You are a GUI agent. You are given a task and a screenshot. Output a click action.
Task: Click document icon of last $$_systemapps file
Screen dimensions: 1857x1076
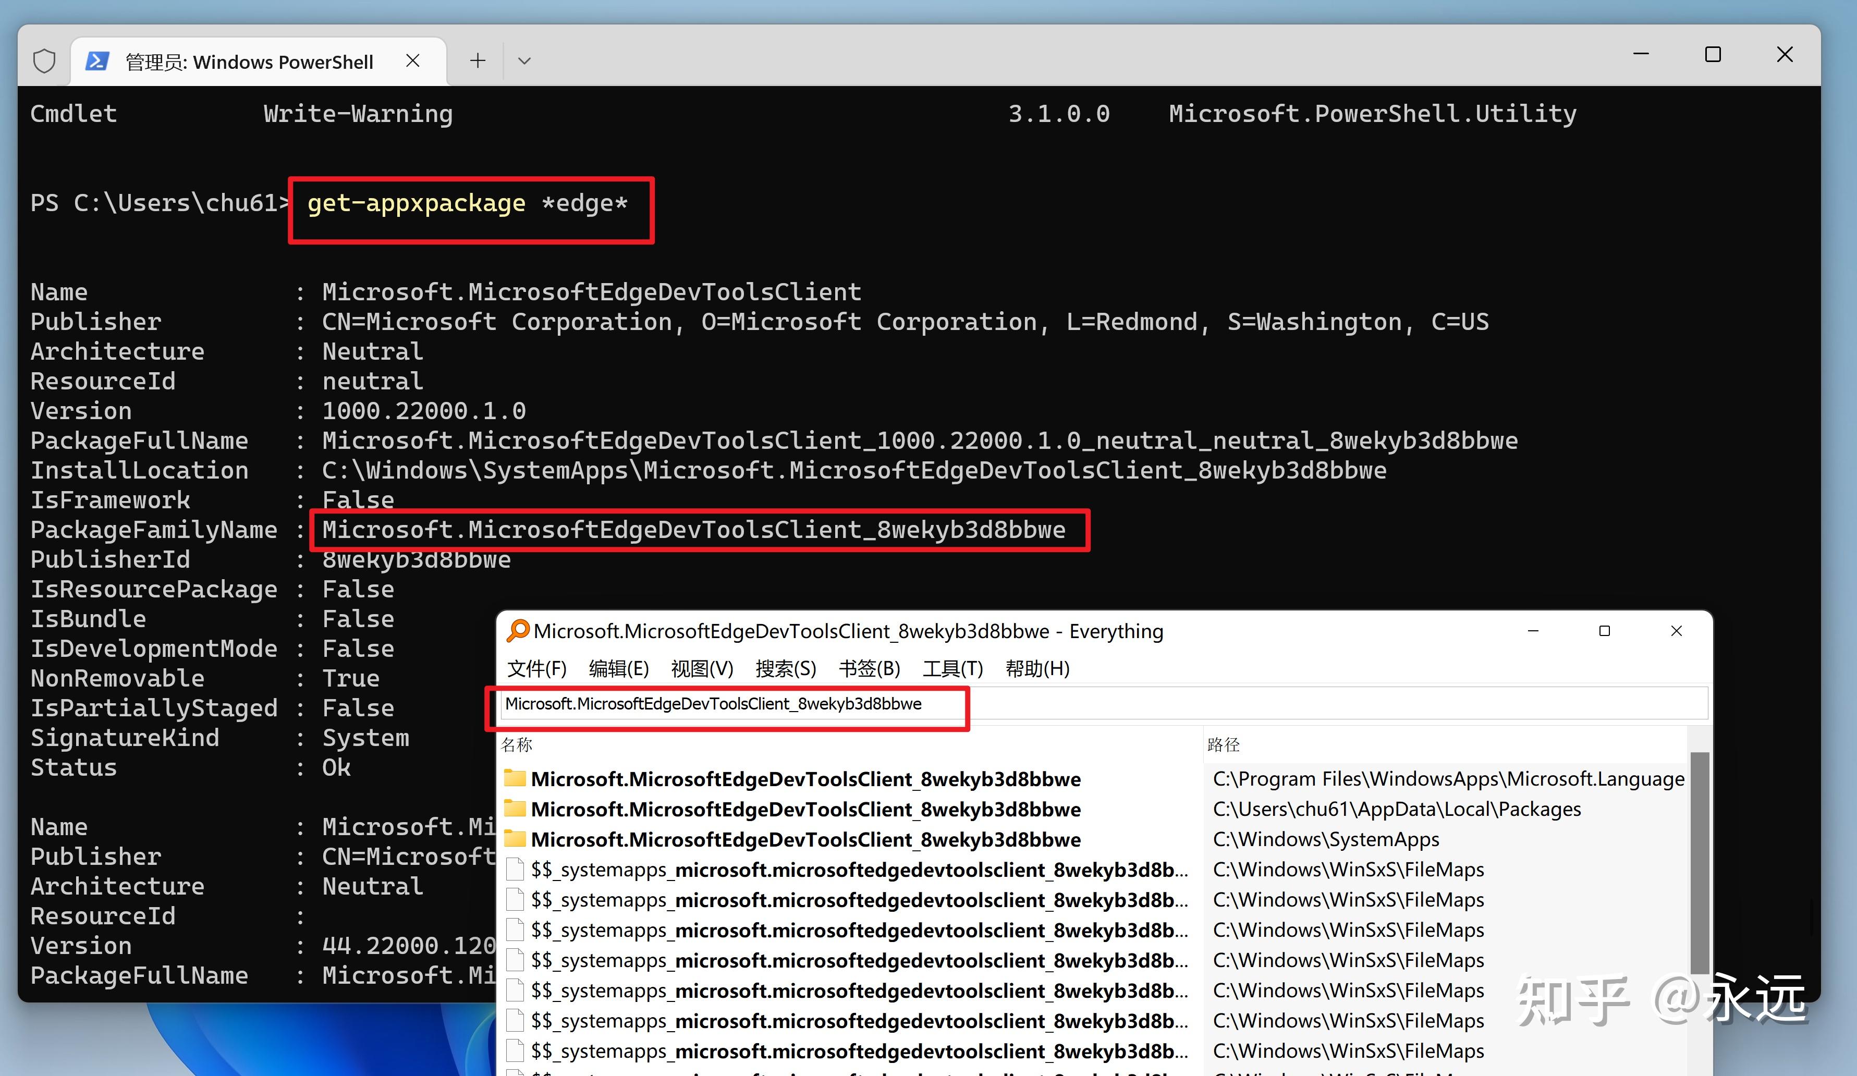click(x=515, y=1051)
